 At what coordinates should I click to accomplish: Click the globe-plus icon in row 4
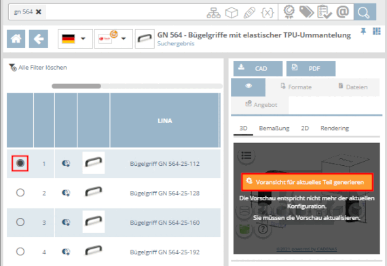[66, 252]
